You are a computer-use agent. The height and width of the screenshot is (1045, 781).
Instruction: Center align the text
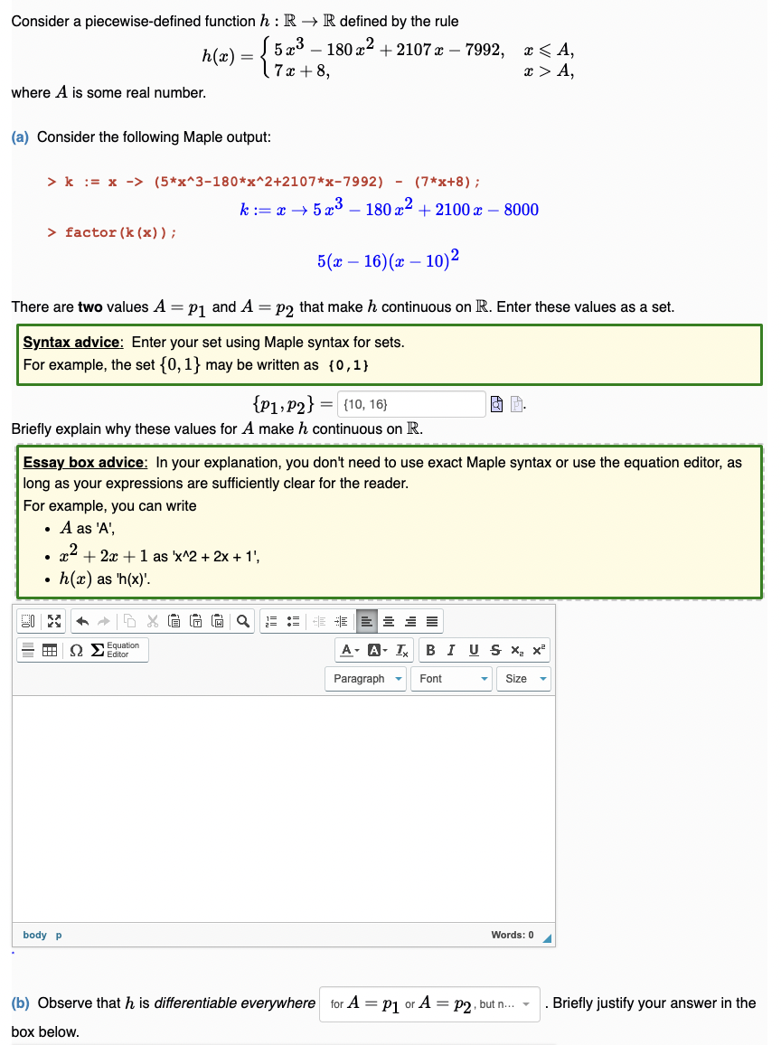[389, 621]
